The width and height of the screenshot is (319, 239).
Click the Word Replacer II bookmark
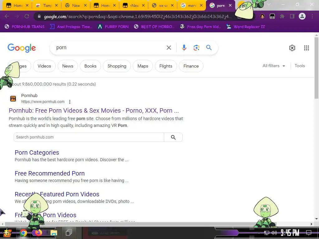tap(246, 27)
